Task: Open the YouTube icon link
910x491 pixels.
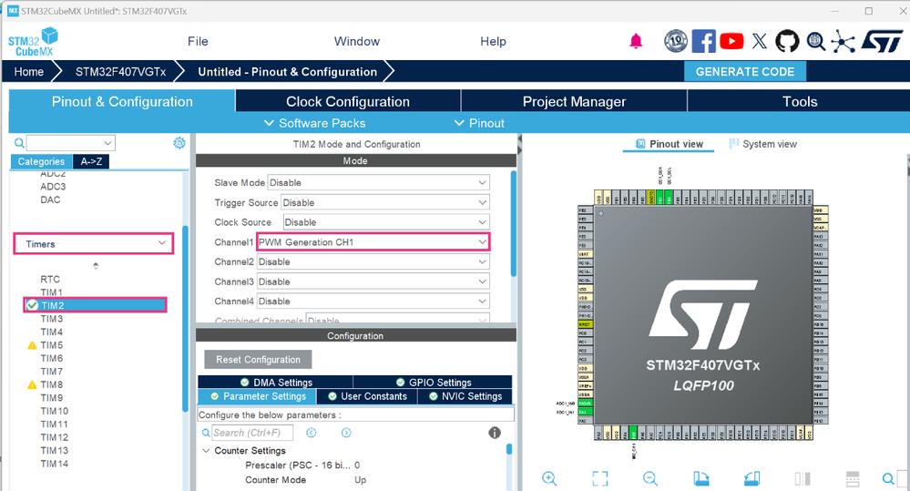Action: point(731,41)
